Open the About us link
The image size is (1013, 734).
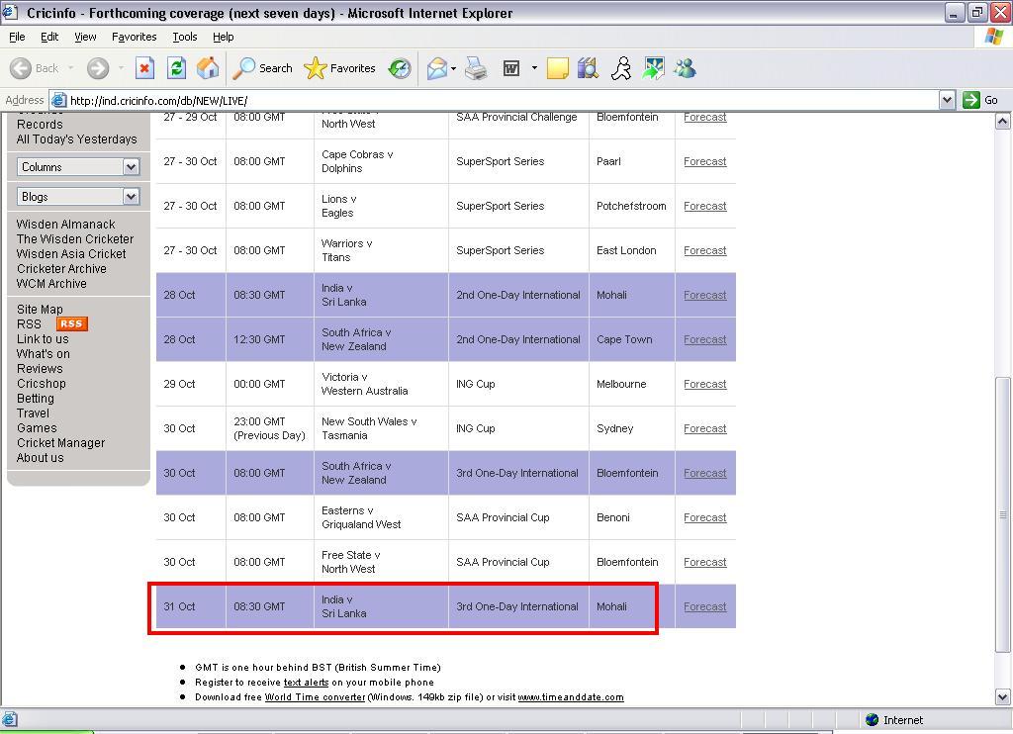coord(40,457)
